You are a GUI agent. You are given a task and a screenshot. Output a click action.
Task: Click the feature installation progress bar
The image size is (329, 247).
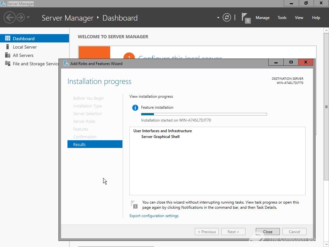[204, 114]
